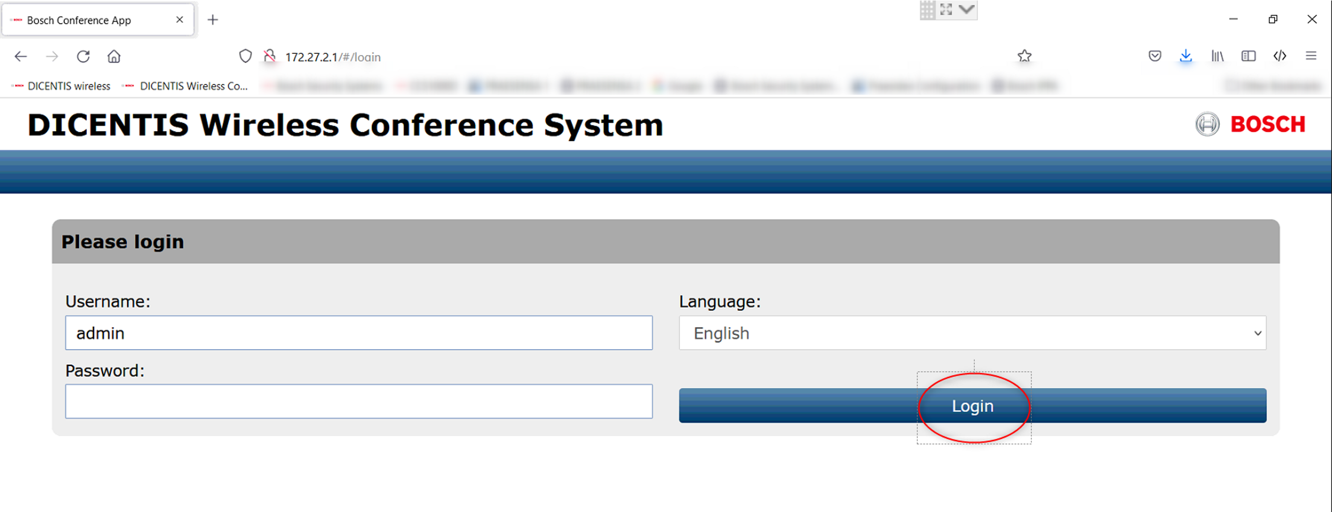Save page to Pocket
The height and width of the screenshot is (512, 1332).
pyautogui.click(x=1155, y=56)
